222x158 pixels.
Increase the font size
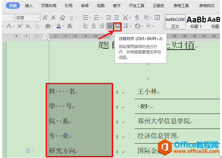45,18
